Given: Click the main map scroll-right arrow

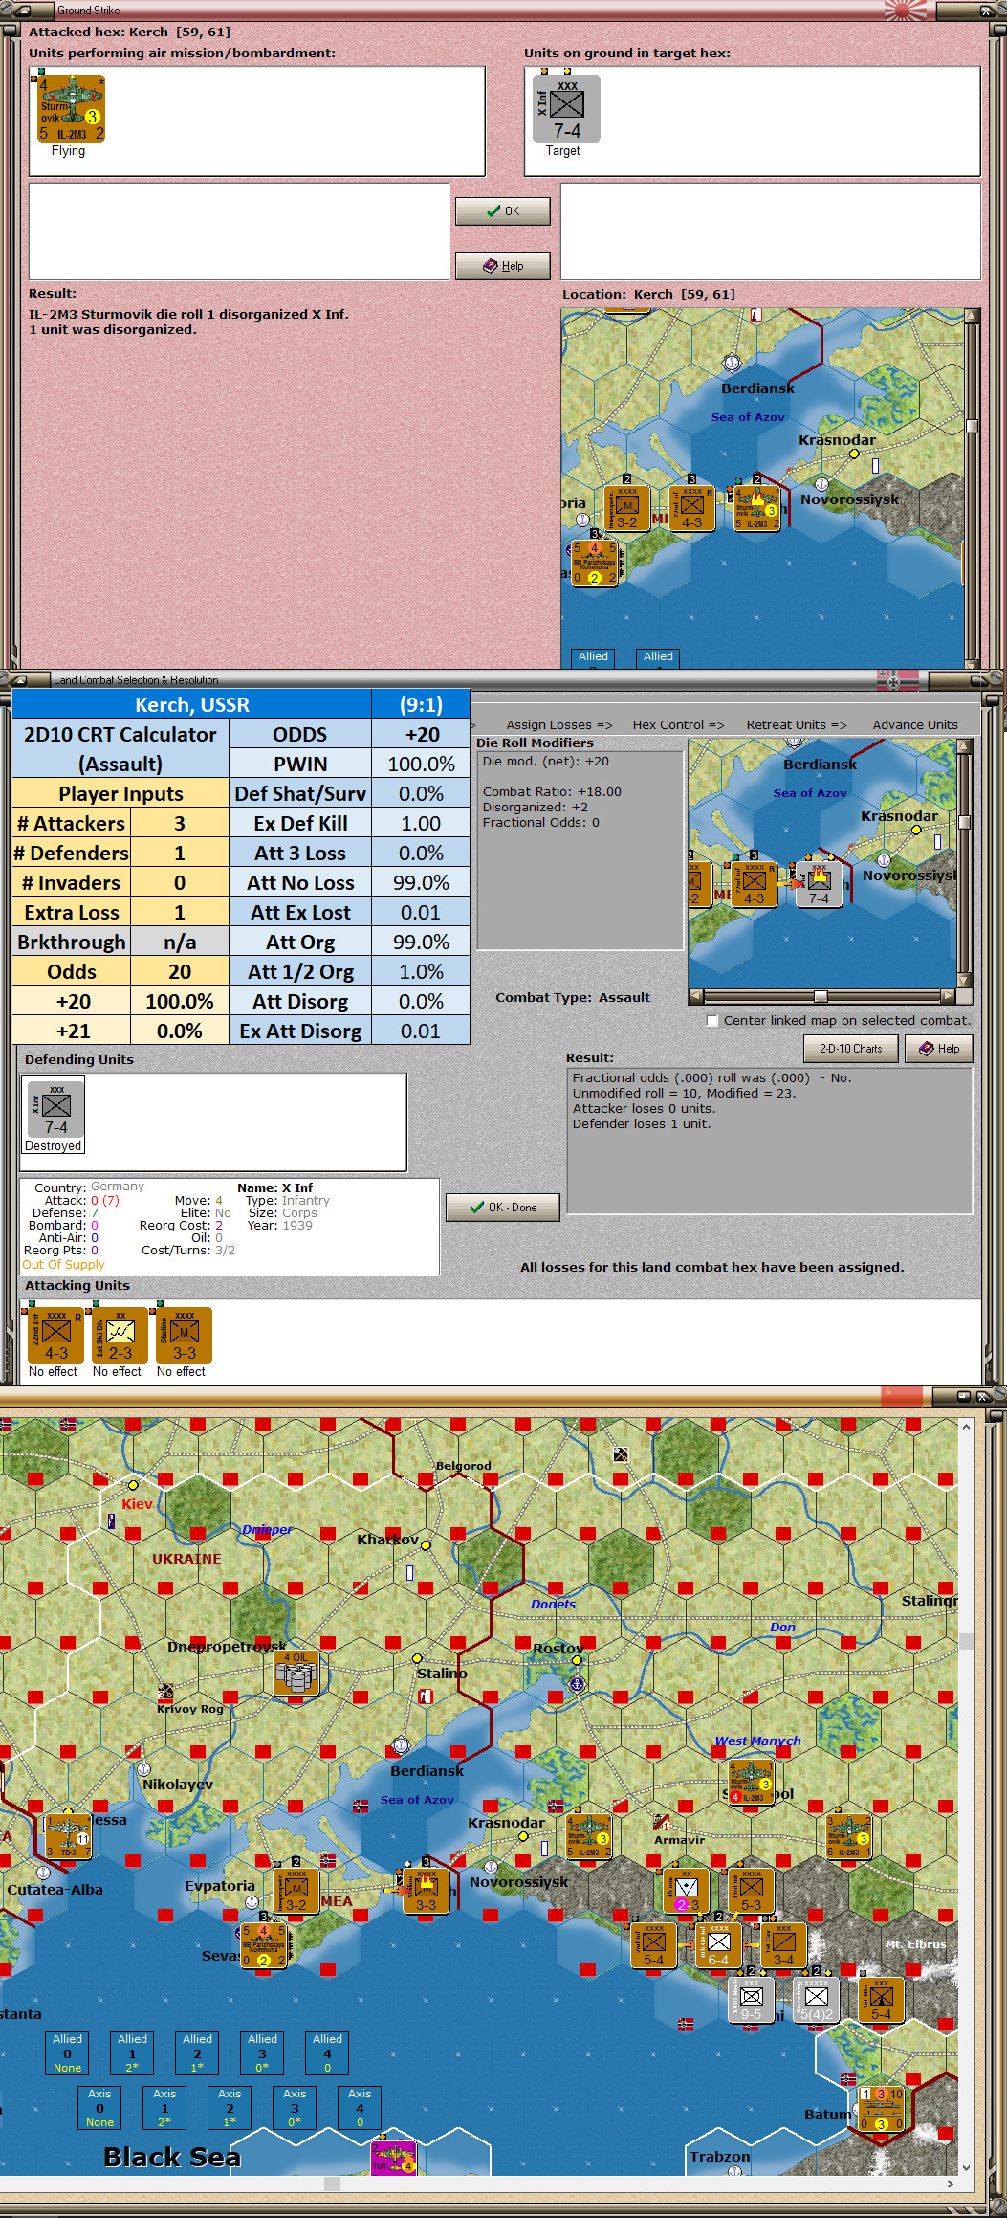Looking at the screenshot, I should tap(950, 2184).
